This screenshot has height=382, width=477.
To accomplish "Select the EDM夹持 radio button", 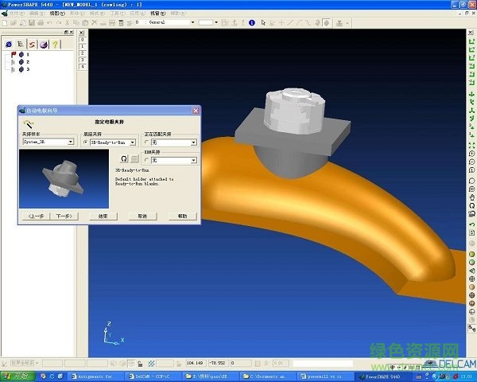I will pyautogui.click(x=146, y=160).
